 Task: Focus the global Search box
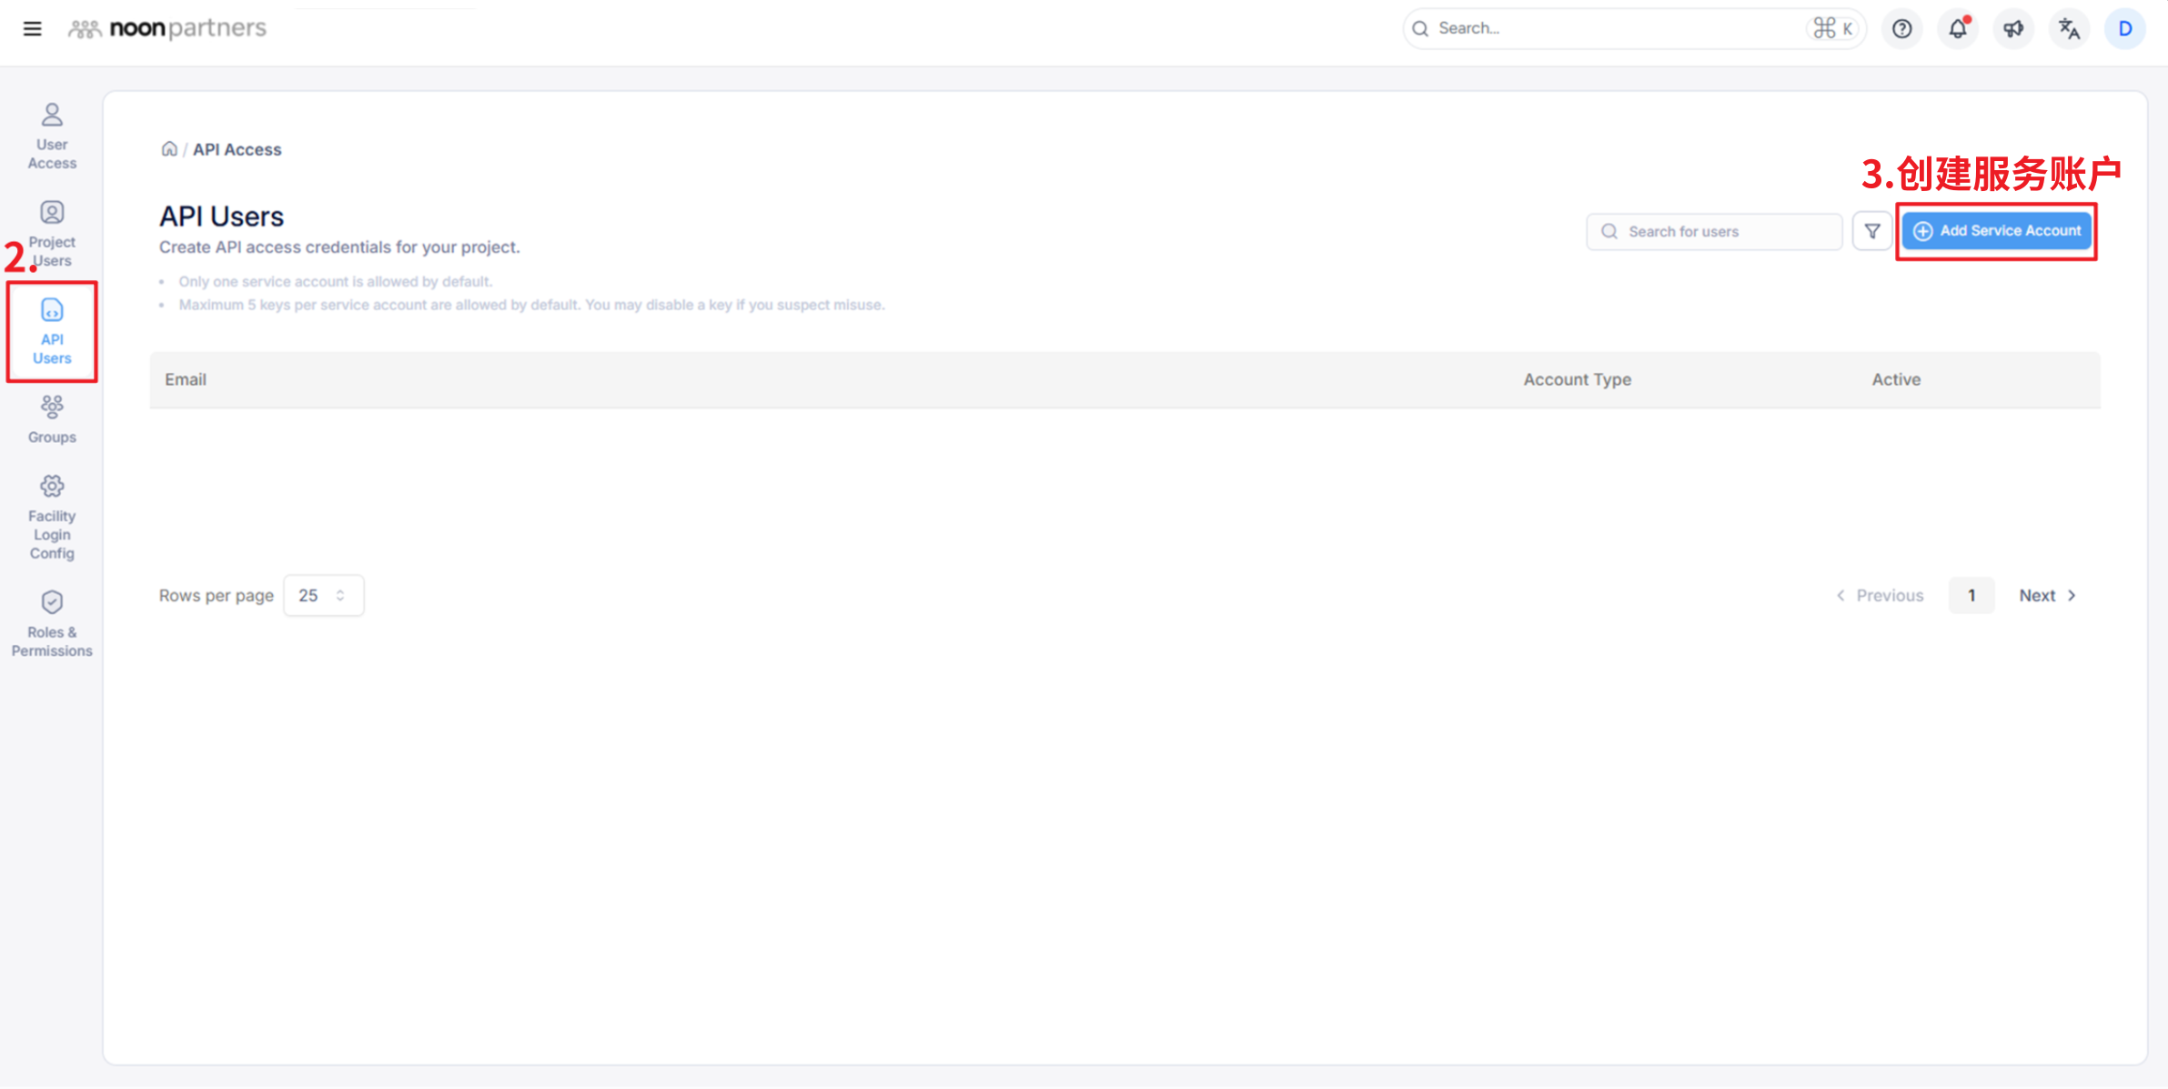coord(1619,28)
